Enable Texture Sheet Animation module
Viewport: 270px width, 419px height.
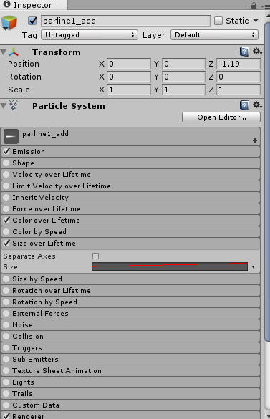6,371
